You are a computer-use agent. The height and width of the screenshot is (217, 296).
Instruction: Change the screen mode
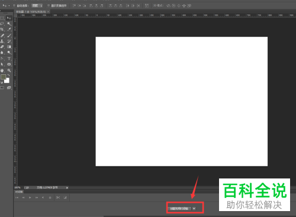click(x=9, y=88)
